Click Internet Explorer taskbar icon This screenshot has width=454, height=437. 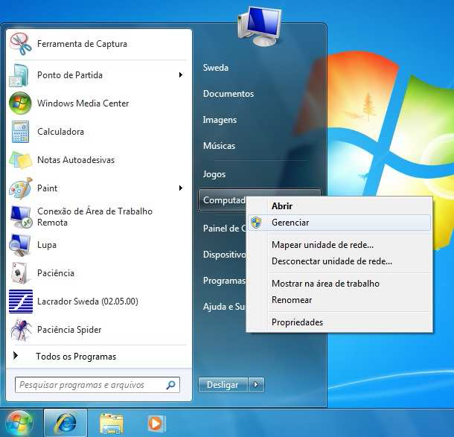coord(65,423)
